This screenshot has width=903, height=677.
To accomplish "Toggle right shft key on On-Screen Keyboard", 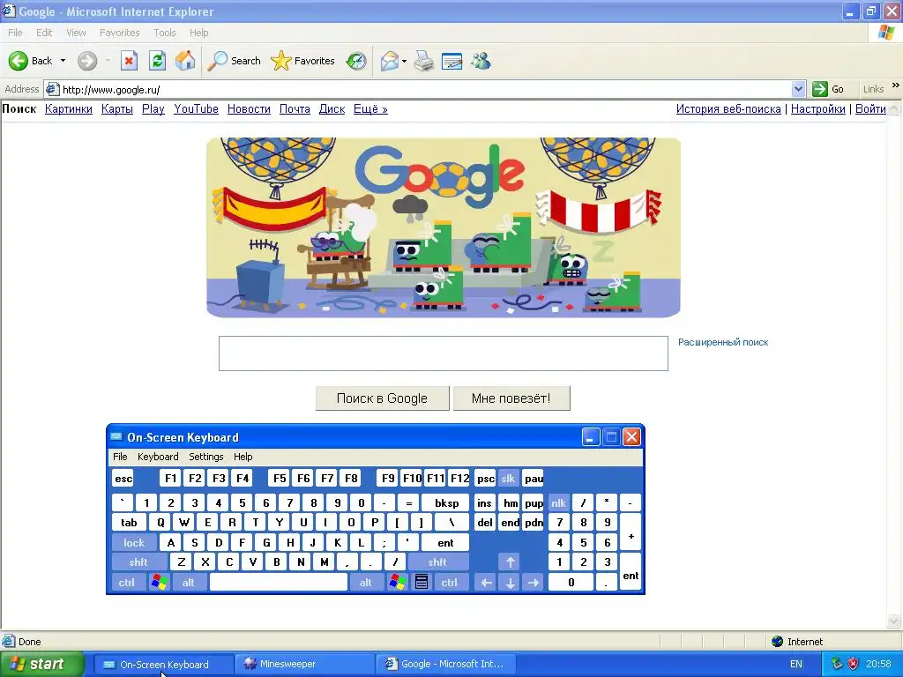I will (x=437, y=562).
